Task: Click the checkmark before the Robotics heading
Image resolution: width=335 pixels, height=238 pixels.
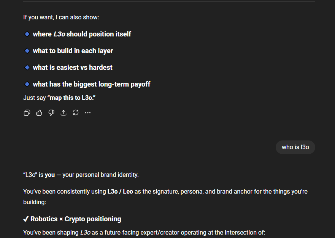Action: click(x=26, y=219)
